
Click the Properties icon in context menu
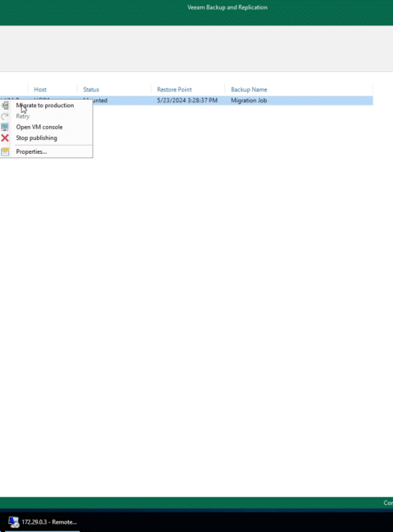[x=5, y=151]
